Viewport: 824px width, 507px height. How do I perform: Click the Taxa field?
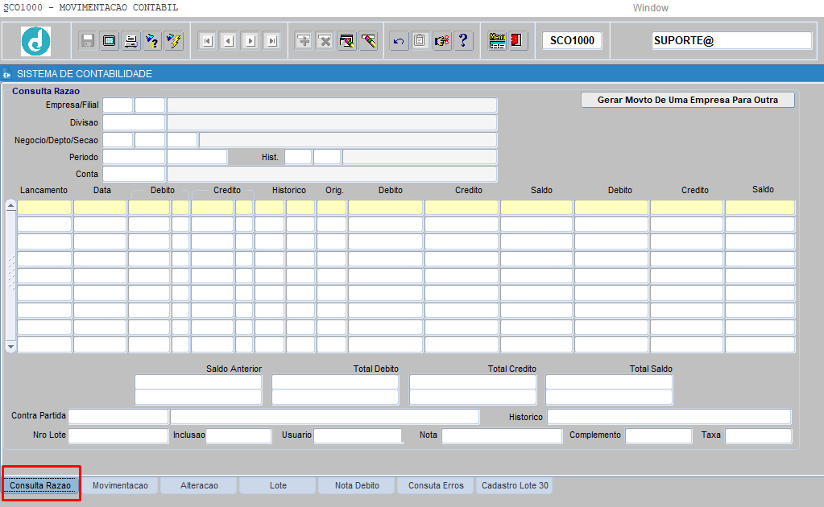coord(758,435)
